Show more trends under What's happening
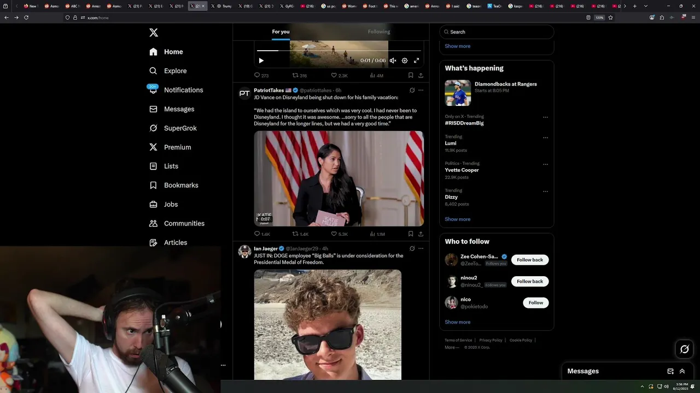Screen dimensions: 700x393 click(458, 219)
